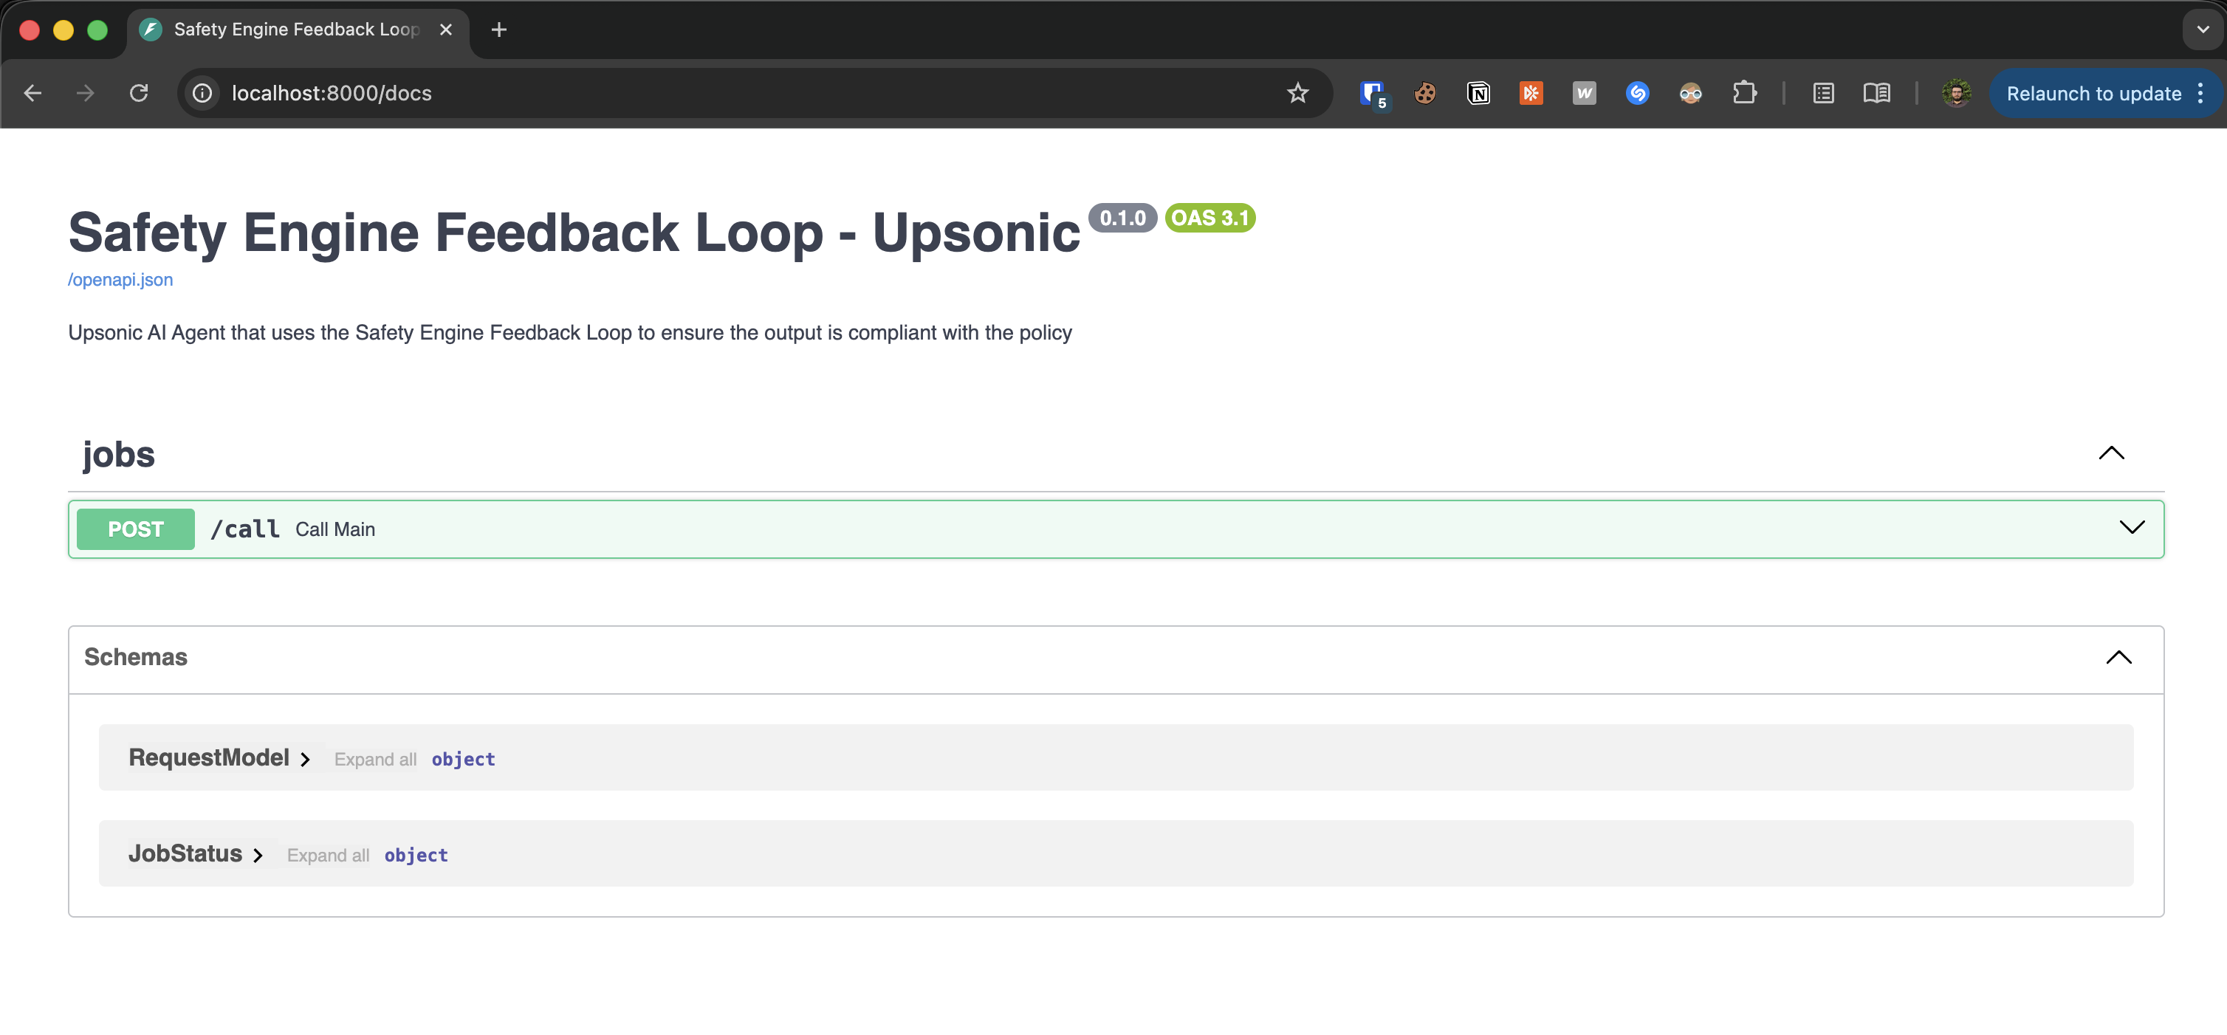Screen dimensions: 2227x1035
Task: Click the Bitwarden extension icon
Action: click(1372, 93)
